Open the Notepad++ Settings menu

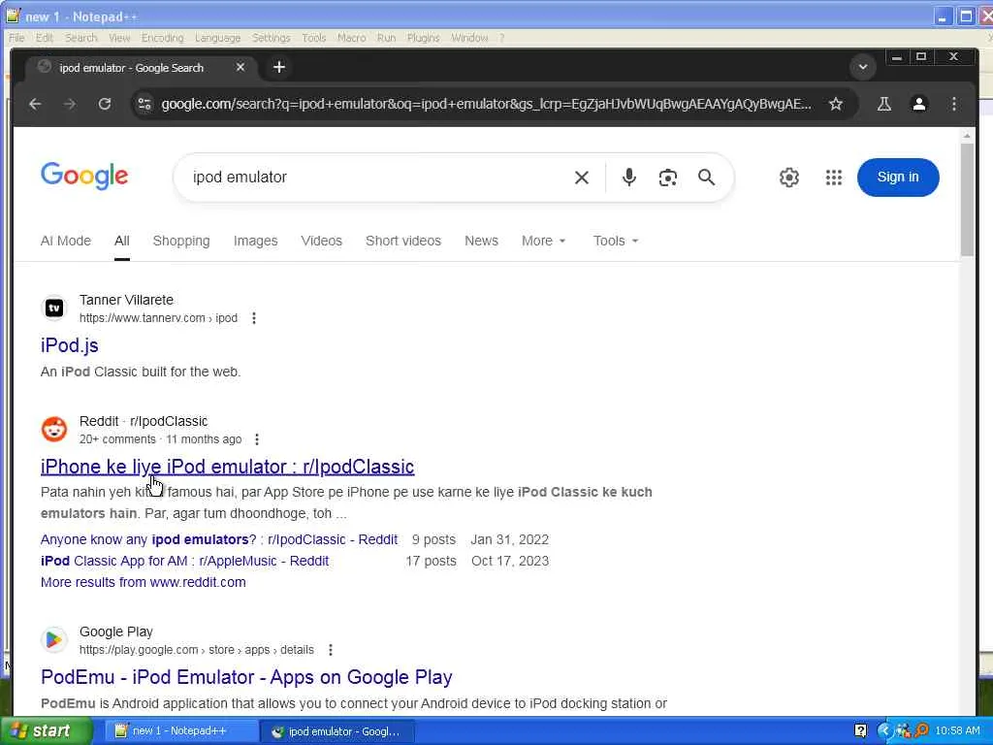272,38
